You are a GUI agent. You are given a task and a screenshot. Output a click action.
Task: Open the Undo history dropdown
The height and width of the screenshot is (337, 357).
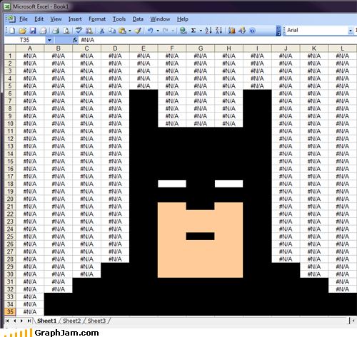click(x=158, y=31)
